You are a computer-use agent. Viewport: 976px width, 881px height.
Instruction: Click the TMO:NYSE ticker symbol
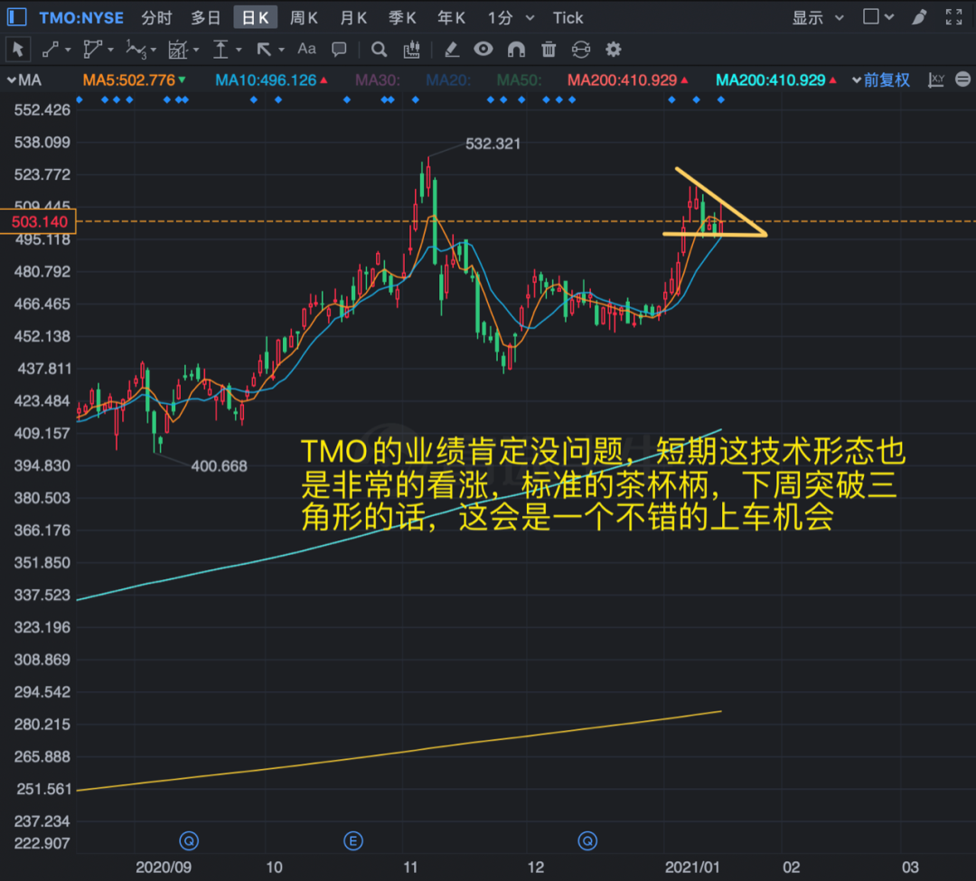tap(81, 17)
